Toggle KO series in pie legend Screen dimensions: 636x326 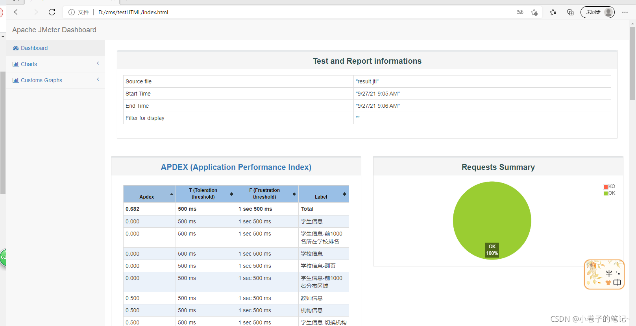(x=609, y=186)
